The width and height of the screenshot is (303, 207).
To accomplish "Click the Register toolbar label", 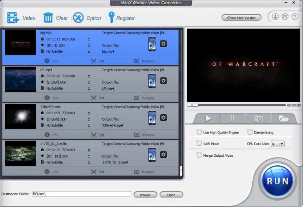I will (x=125, y=18).
